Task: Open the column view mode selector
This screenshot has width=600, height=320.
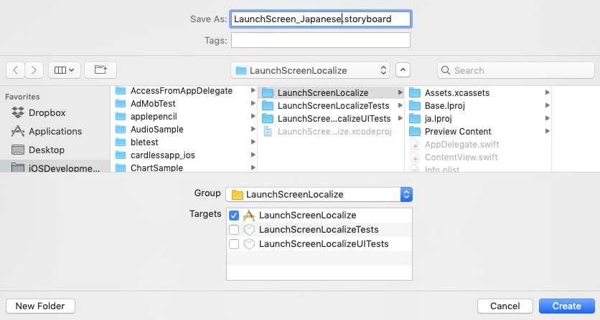Action: click(65, 70)
